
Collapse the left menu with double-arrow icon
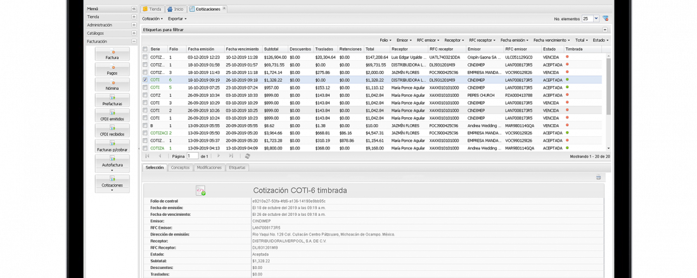click(134, 9)
